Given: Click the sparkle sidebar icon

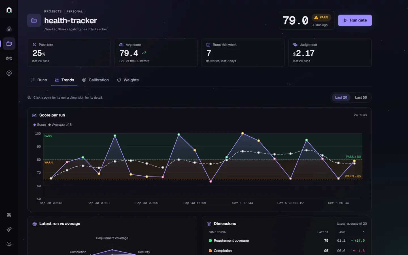Looking at the screenshot, I should coord(9,229).
